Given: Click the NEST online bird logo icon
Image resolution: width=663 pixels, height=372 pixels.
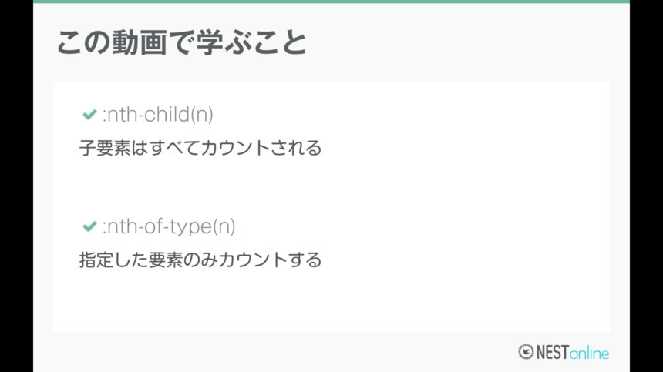Looking at the screenshot, I should click(526, 352).
